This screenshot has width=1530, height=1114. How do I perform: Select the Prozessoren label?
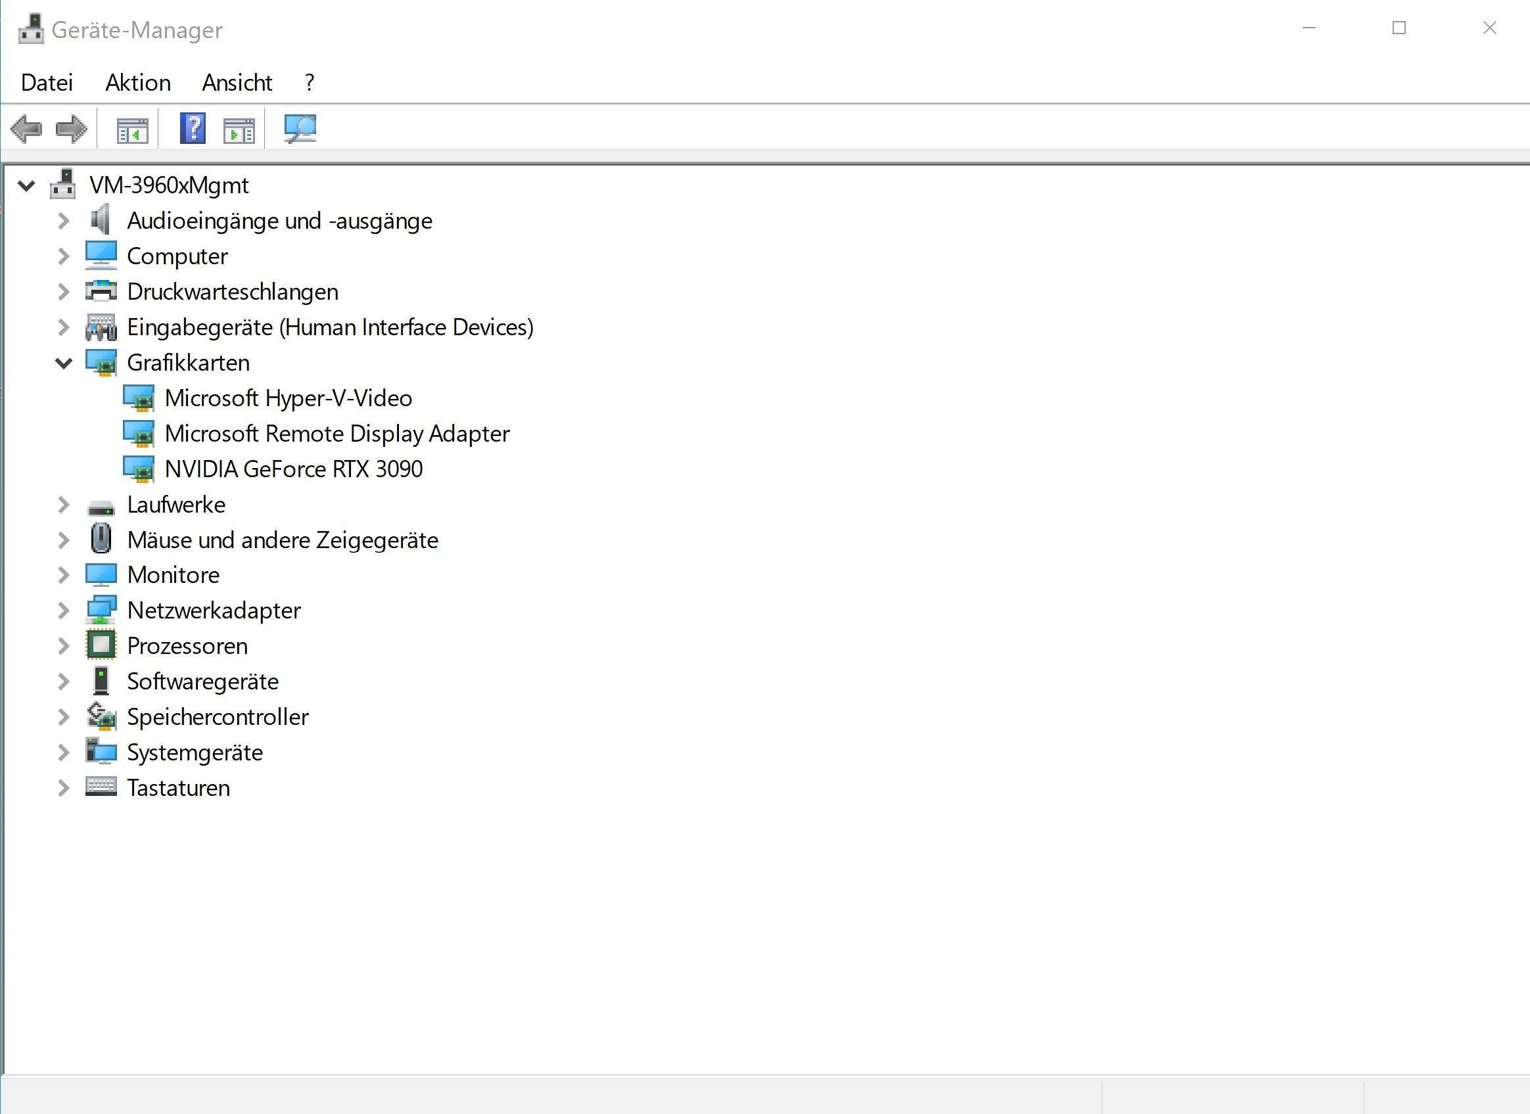pyautogui.click(x=187, y=646)
